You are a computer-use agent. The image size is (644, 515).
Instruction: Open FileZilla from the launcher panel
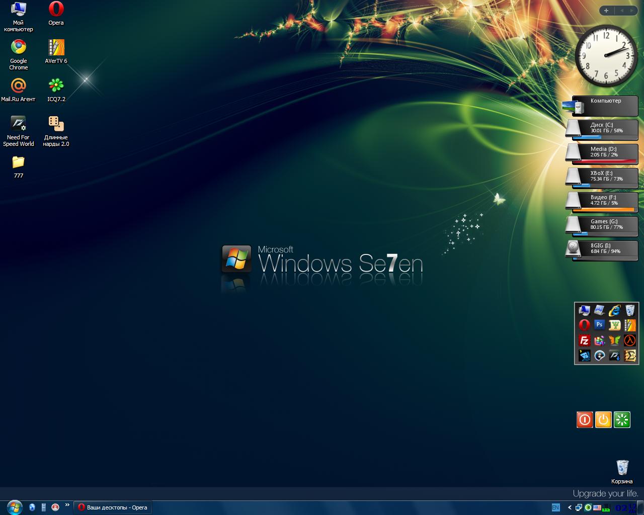click(584, 340)
